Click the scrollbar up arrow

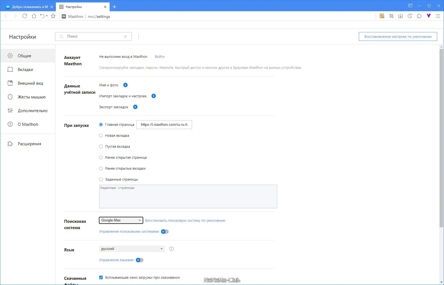tap(441, 47)
